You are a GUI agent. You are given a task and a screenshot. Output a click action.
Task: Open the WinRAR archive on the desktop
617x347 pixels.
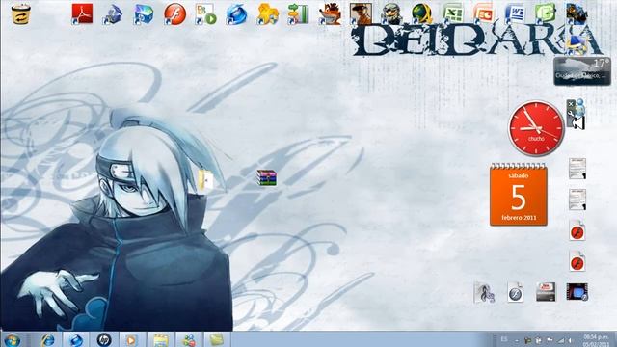(266, 177)
